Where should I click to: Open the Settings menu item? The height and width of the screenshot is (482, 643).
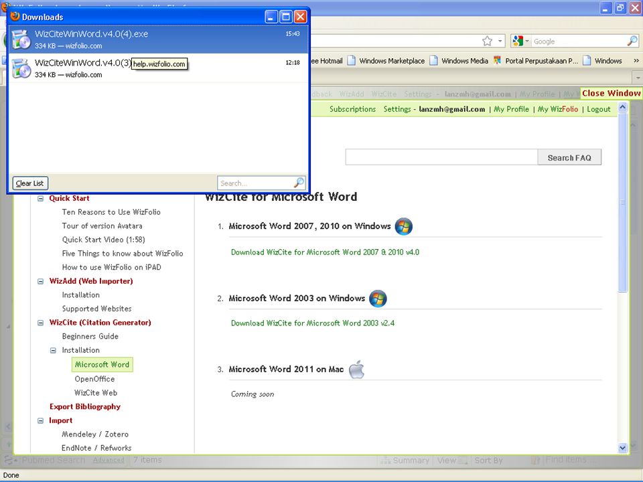[x=397, y=109]
